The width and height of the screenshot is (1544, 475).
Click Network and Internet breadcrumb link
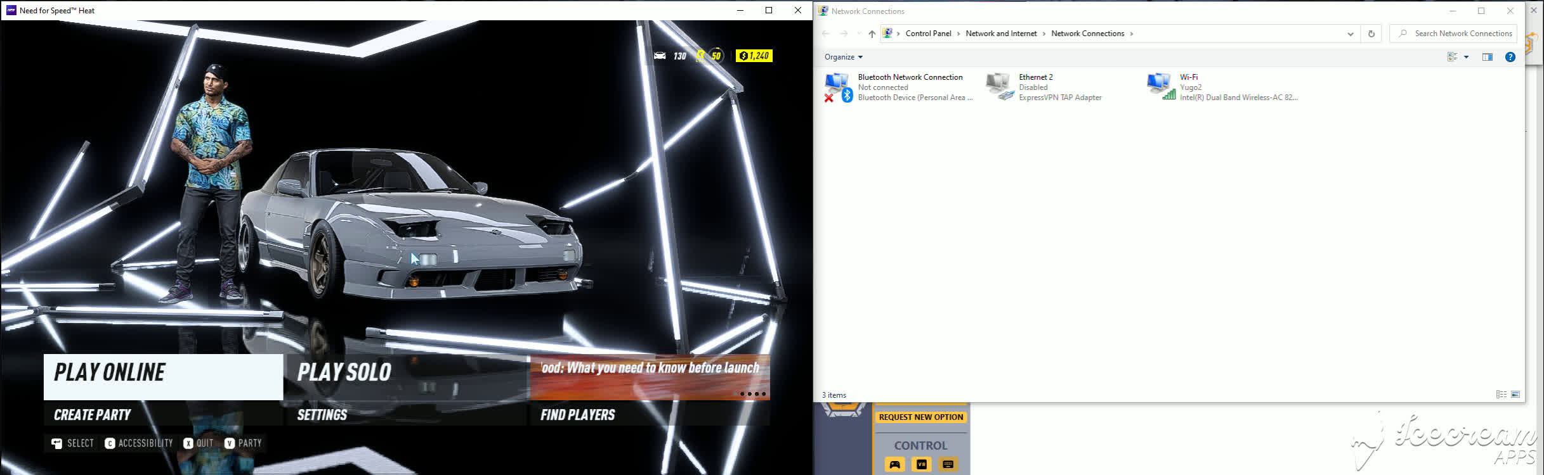click(x=1001, y=34)
